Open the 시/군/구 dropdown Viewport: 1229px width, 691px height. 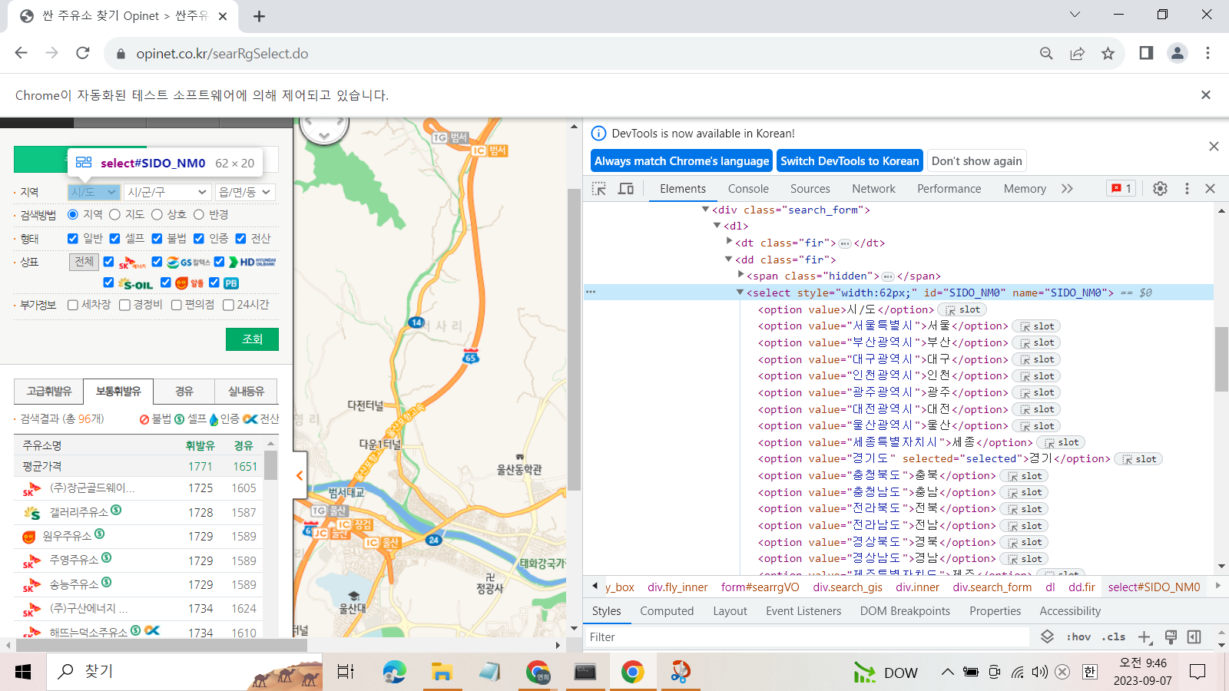[167, 192]
